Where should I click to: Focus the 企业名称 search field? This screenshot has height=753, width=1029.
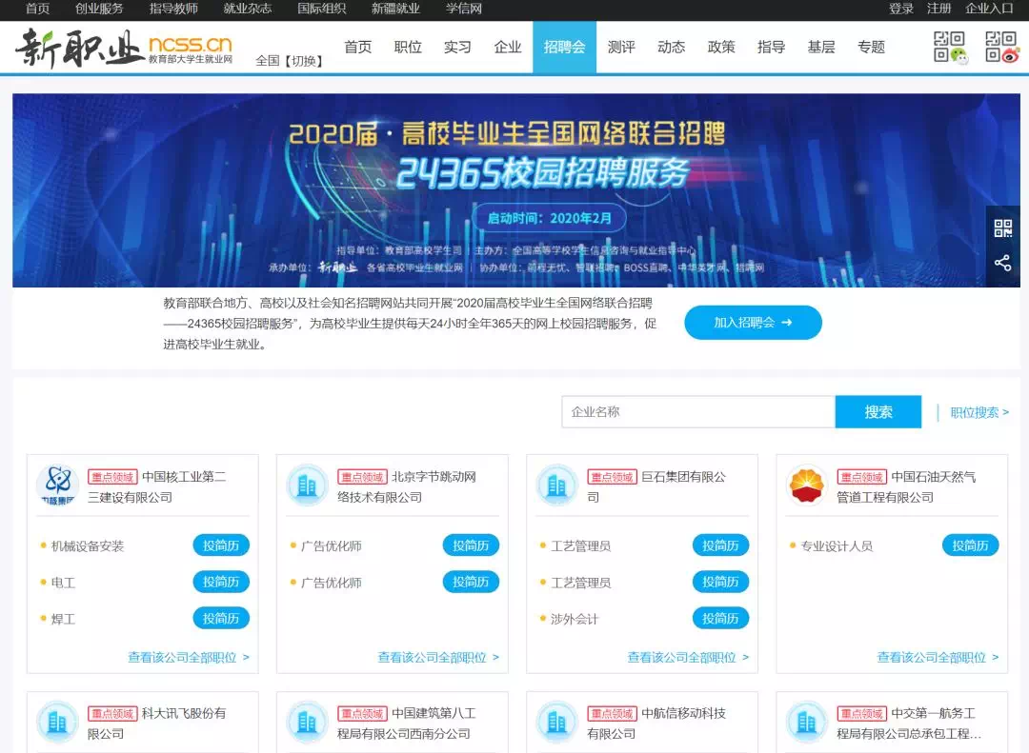[698, 412]
